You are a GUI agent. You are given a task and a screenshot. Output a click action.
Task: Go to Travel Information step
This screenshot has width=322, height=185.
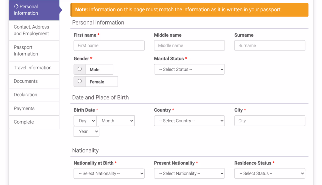point(34,68)
